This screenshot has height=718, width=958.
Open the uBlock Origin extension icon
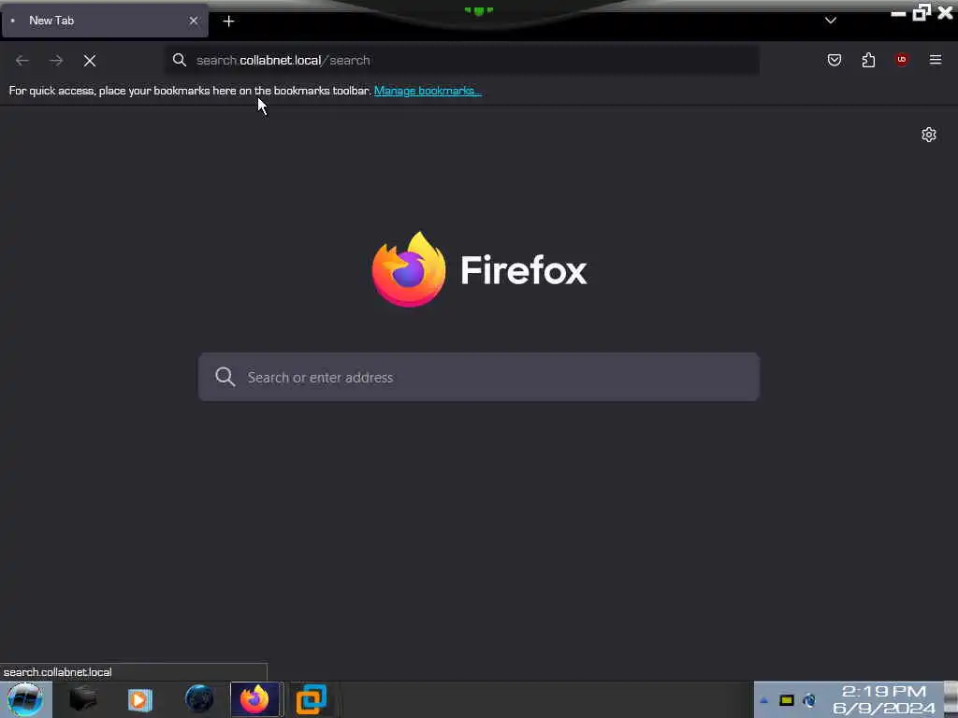click(x=902, y=59)
